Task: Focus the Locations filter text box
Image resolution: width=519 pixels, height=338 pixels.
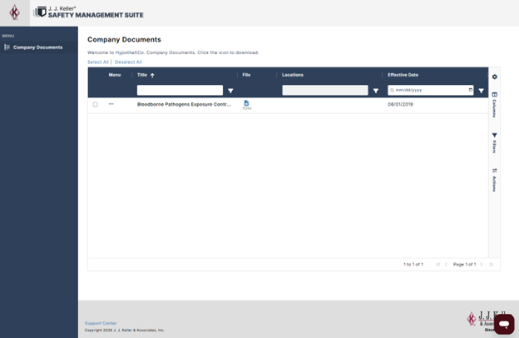Action: coord(325,90)
